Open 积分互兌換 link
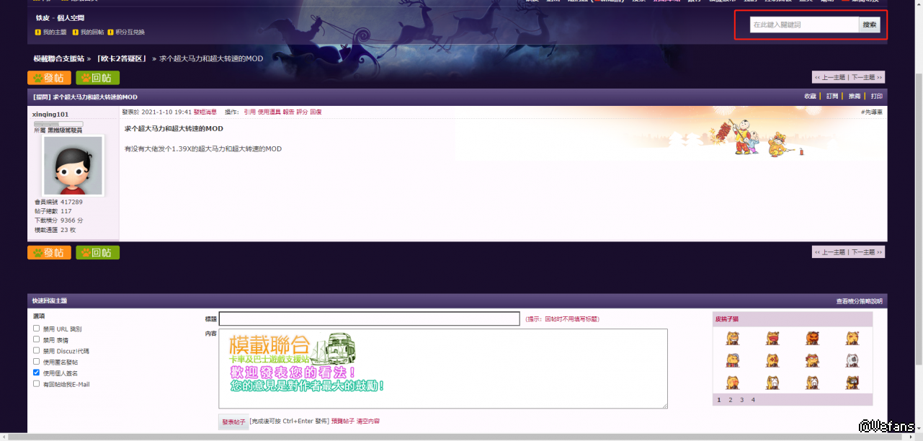The height and width of the screenshot is (441, 923). (x=130, y=32)
